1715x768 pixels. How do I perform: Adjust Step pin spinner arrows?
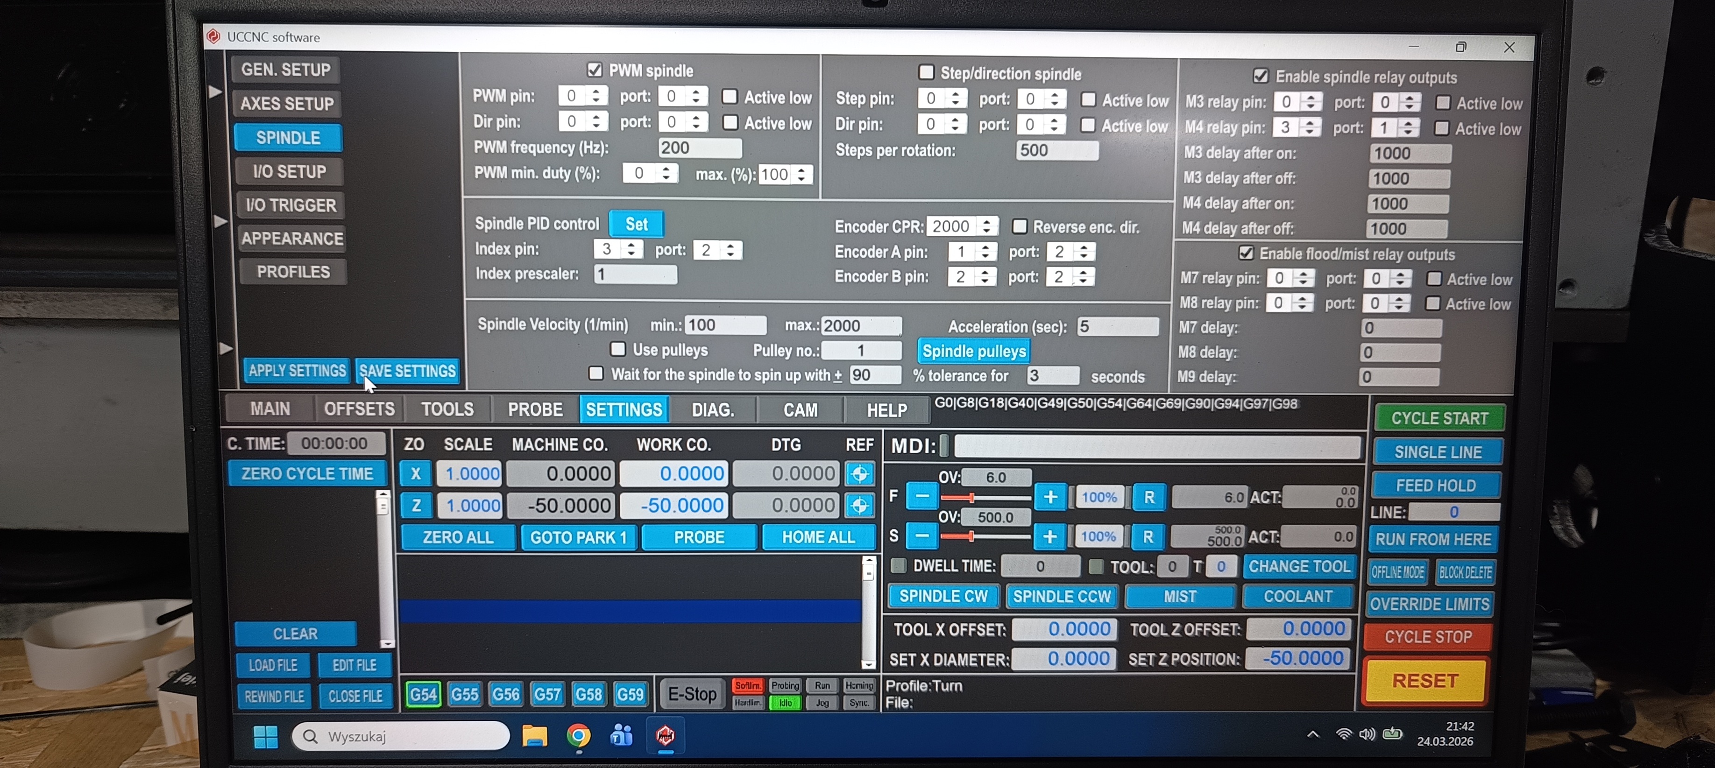pos(956,99)
